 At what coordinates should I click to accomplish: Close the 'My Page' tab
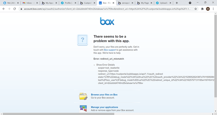click(x=151, y=3)
